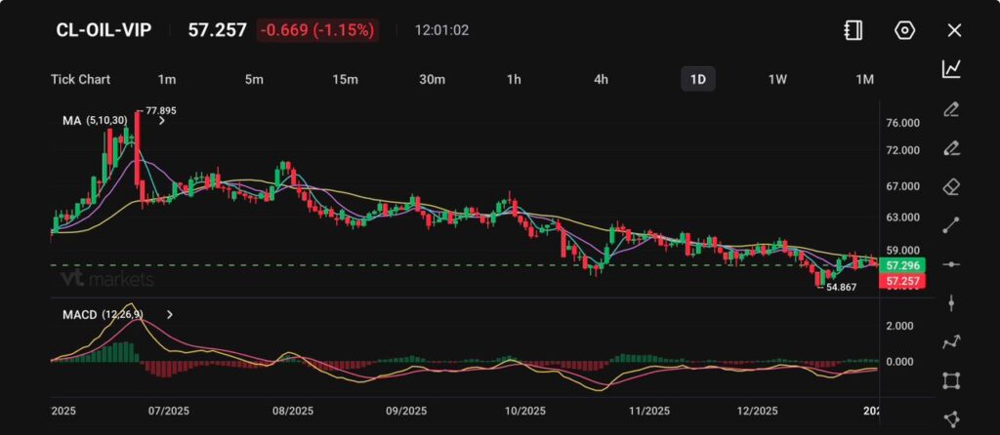This screenshot has height=435, width=1000.
Task: Select the horizontal line drawing tool
Action: [x=951, y=264]
